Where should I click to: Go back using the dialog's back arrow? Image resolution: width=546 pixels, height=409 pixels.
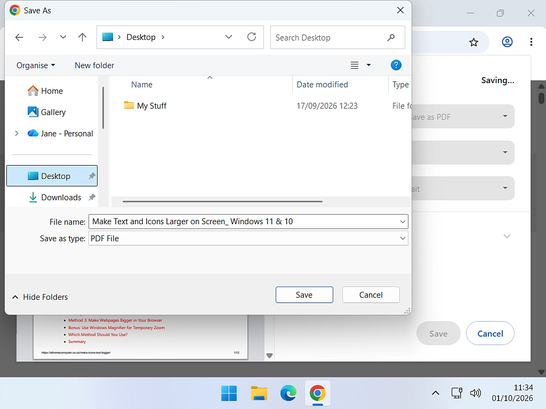coord(19,37)
